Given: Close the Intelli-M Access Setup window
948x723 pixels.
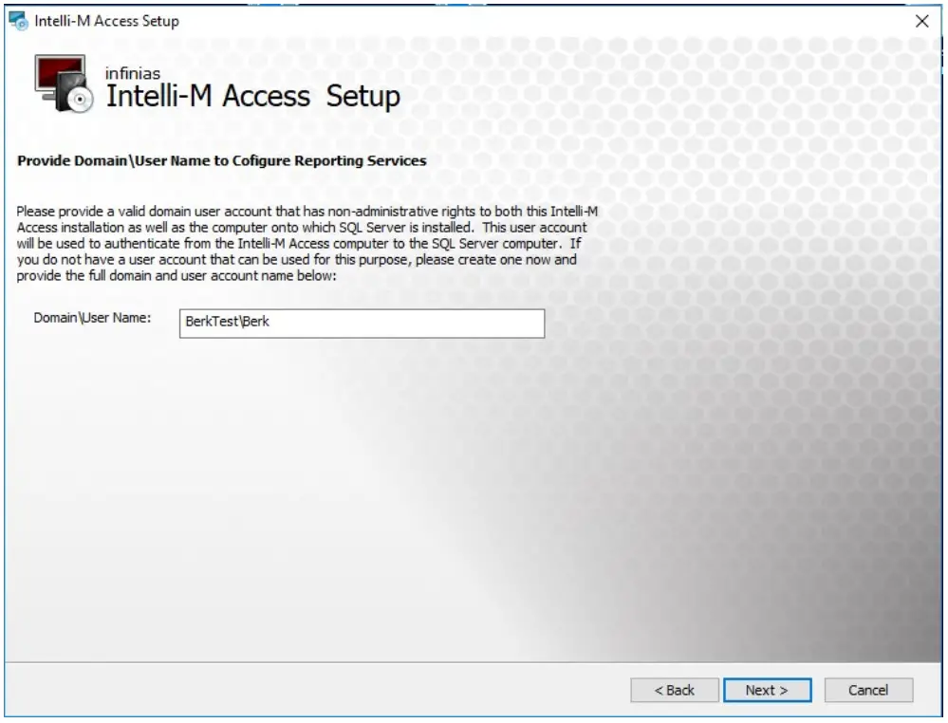Looking at the screenshot, I should point(921,21).
